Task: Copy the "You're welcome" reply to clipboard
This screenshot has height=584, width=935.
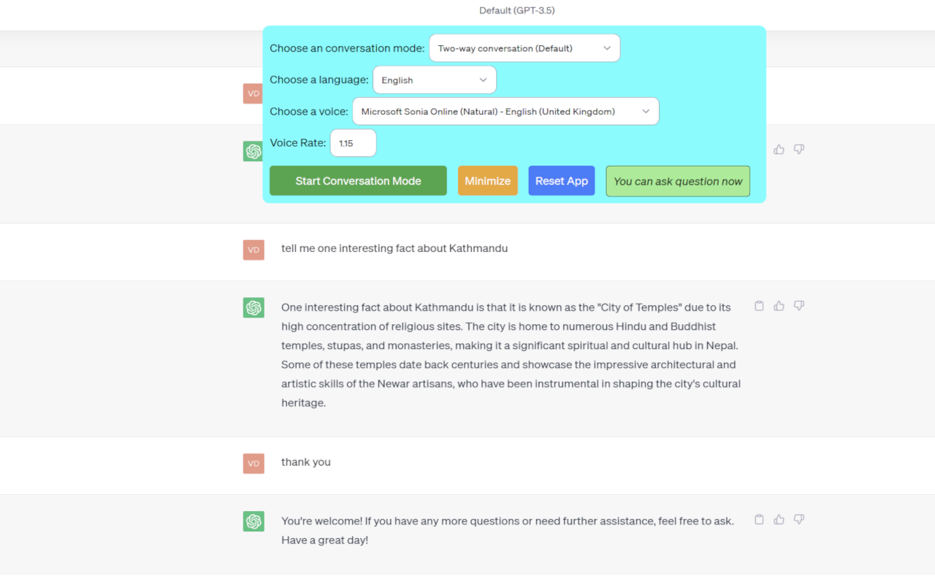Action: (x=759, y=520)
